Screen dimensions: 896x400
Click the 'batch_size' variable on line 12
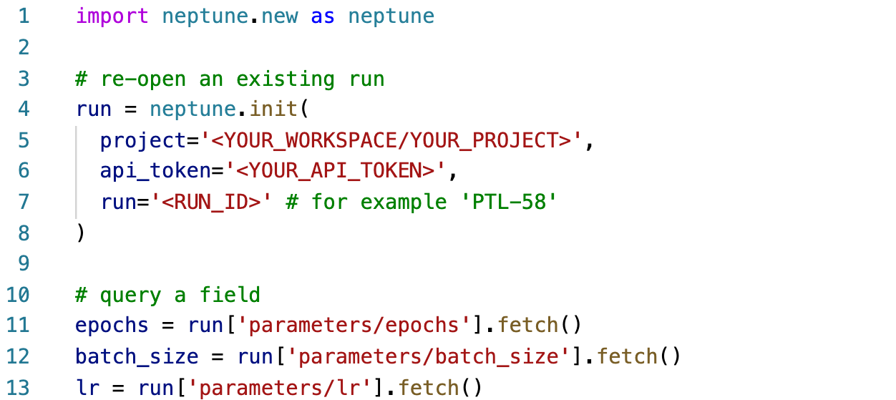point(137,356)
